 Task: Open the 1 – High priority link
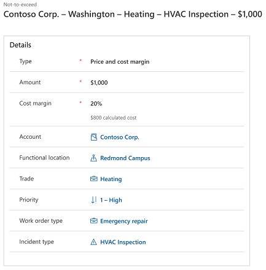pyautogui.click(x=111, y=200)
